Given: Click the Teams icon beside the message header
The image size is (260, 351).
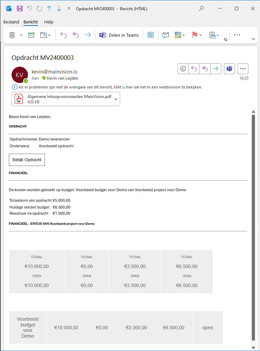Looking at the screenshot, I should [x=229, y=69].
